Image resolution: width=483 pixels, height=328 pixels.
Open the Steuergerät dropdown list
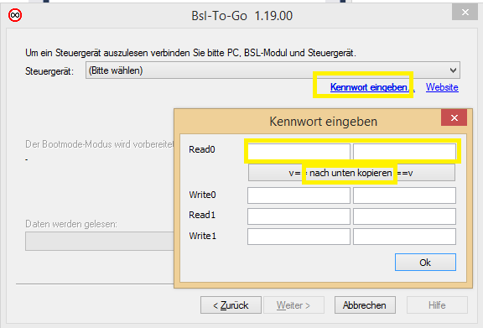(273, 70)
